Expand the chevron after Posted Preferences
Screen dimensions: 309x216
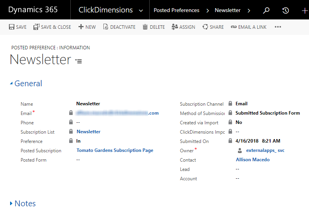tap(208, 10)
